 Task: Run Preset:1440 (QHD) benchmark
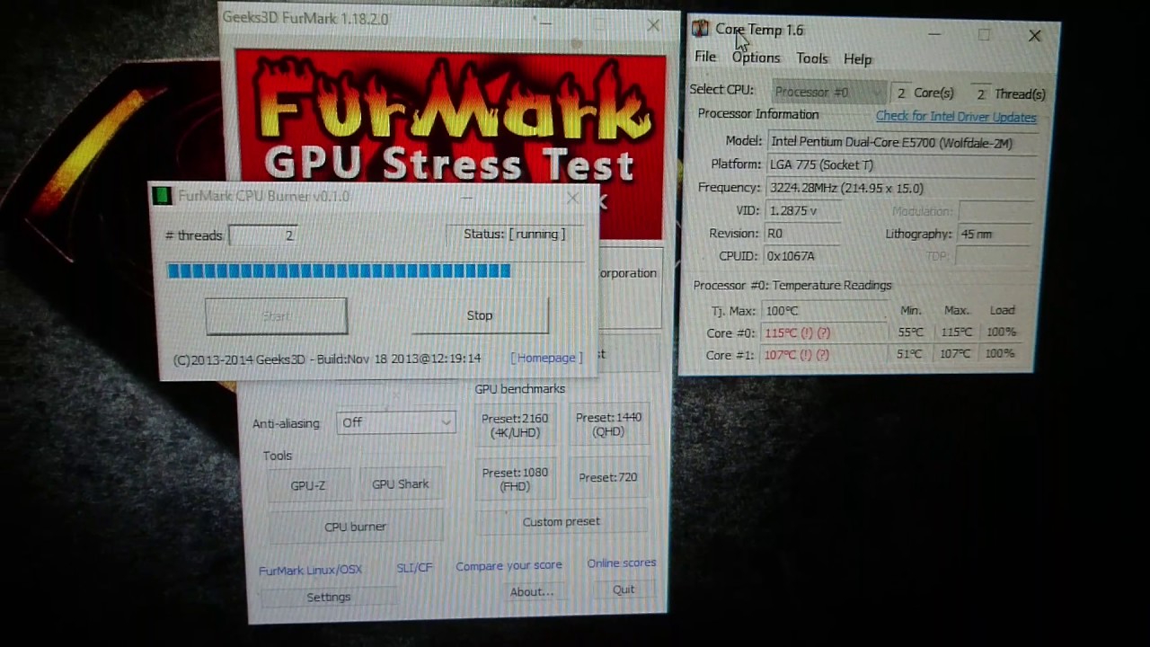pos(608,424)
